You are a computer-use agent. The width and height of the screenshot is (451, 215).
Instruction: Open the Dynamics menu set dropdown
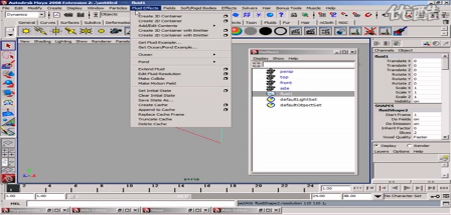tap(42, 15)
